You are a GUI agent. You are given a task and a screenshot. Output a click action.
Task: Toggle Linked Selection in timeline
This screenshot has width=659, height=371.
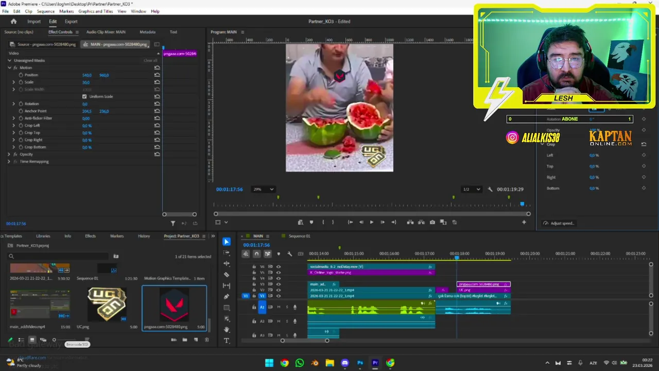click(268, 254)
